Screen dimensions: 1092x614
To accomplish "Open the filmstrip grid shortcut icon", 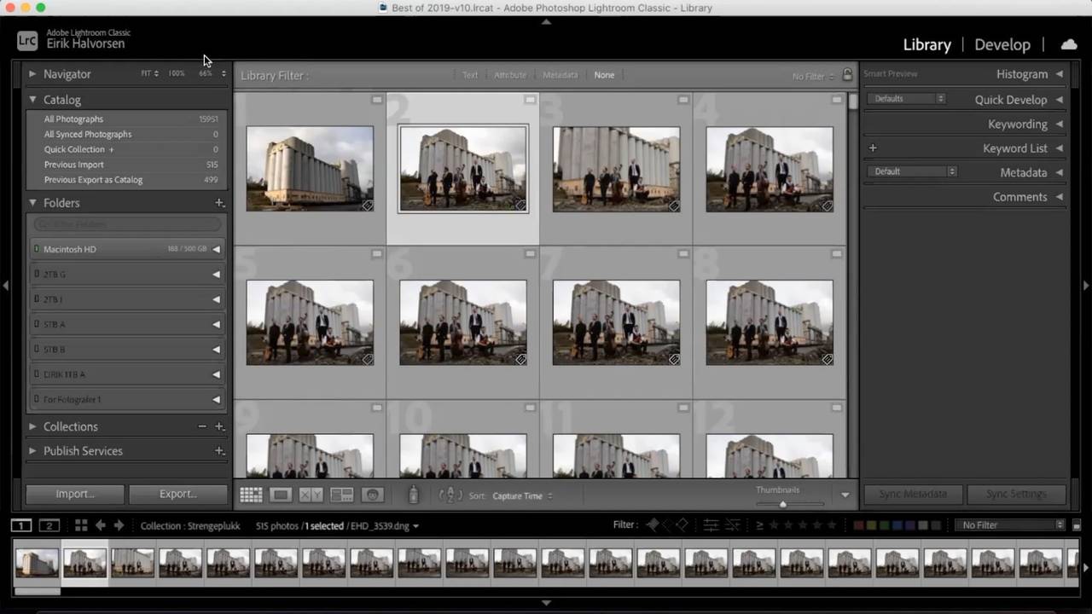I will coord(81,525).
